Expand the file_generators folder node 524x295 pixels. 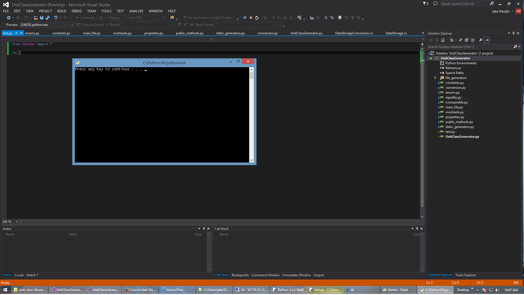[x=435, y=78]
